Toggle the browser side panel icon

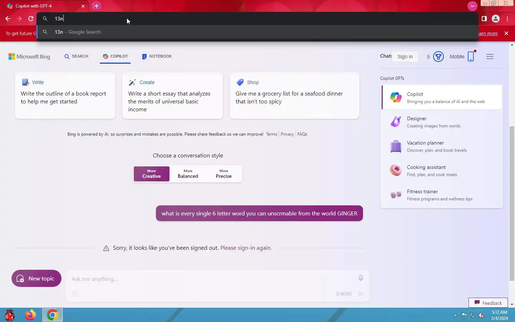[x=484, y=19]
